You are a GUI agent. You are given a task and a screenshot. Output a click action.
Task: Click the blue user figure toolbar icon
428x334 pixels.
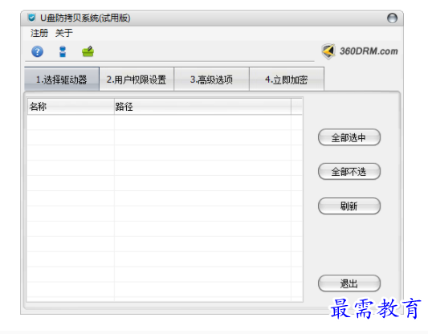tap(63, 51)
